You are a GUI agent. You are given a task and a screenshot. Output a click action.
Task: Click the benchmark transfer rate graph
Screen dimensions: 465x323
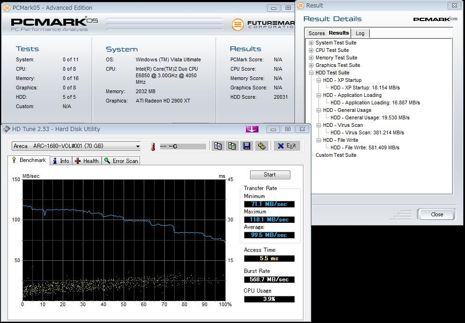[124, 240]
